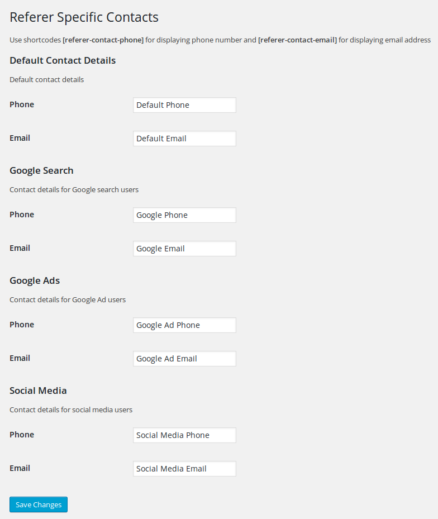Focus the Google Ad Phone field

click(x=184, y=325)
